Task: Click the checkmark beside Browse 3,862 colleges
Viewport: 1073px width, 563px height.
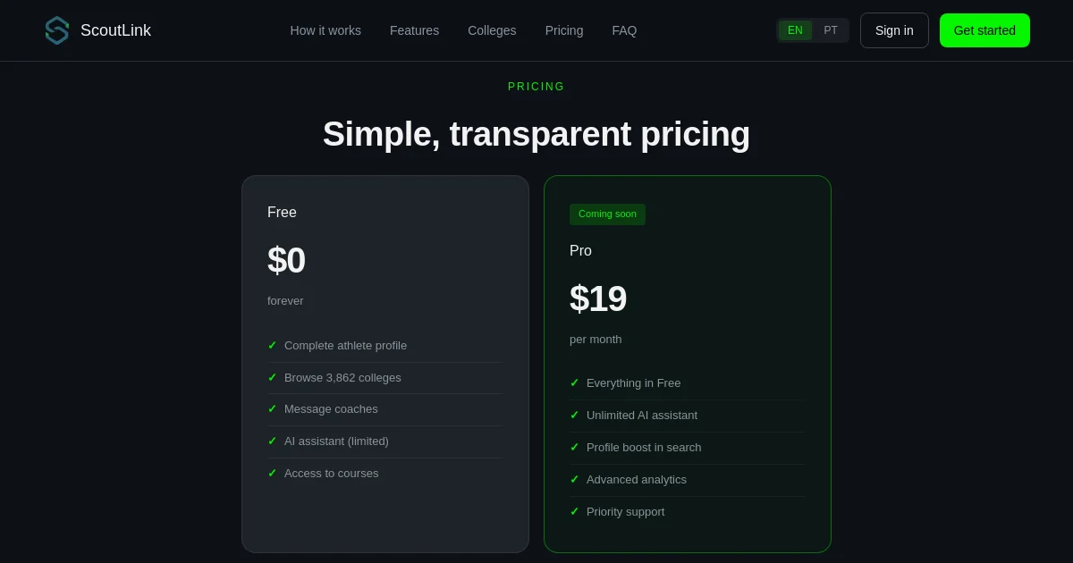Action: [x=272, y=377]
